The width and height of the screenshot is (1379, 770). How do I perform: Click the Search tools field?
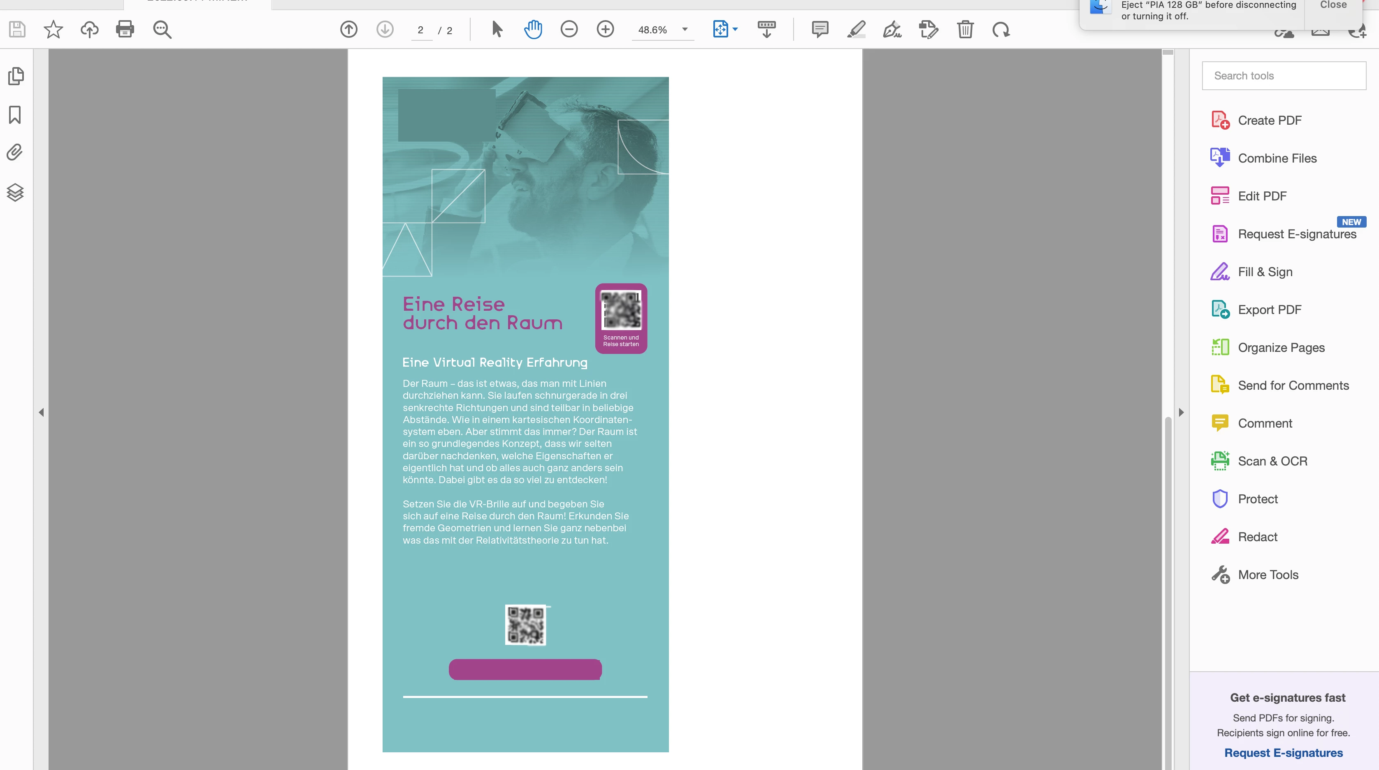1283,75
